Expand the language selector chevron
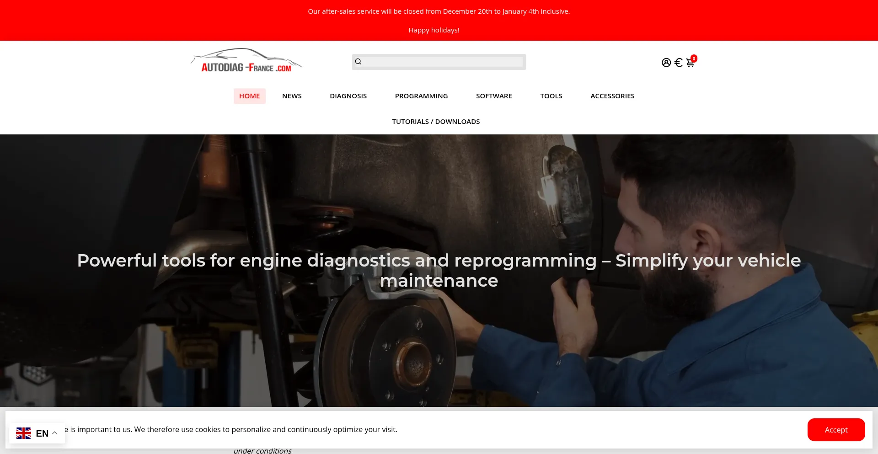This screenshot has width=878, height=454. click(55, 433)
